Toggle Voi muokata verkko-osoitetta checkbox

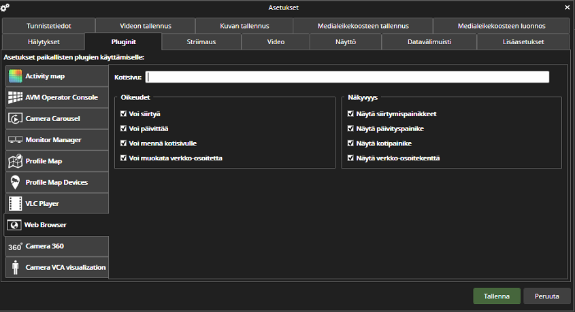point(124,158)
